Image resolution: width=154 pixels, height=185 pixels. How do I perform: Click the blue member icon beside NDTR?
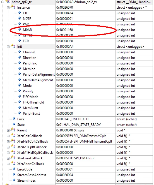click(20, 18)
